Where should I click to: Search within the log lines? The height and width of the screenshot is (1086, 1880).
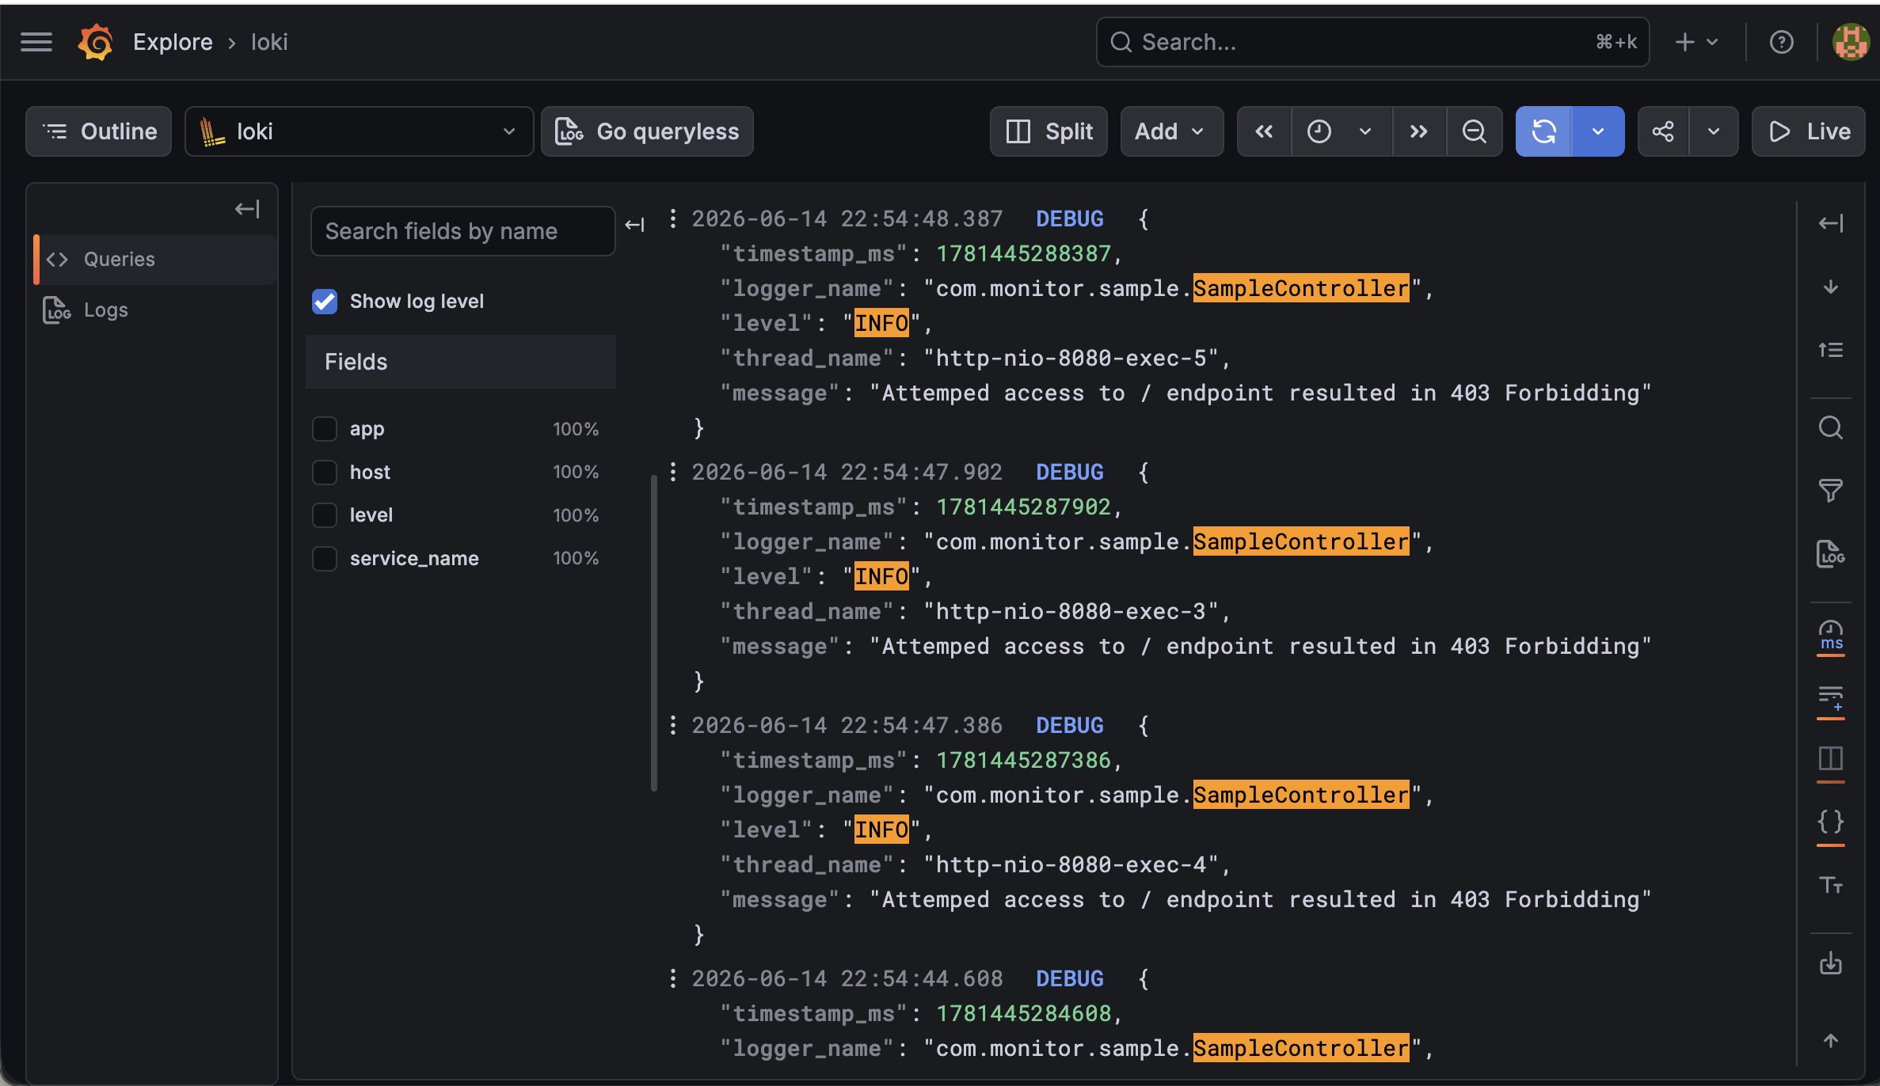click(x=1830, y=427)
